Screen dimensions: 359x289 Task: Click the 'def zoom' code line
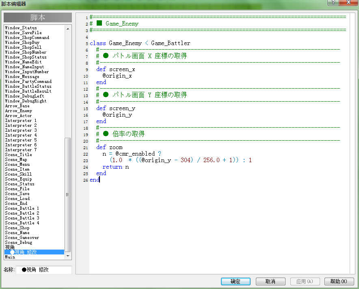(109, 147)
